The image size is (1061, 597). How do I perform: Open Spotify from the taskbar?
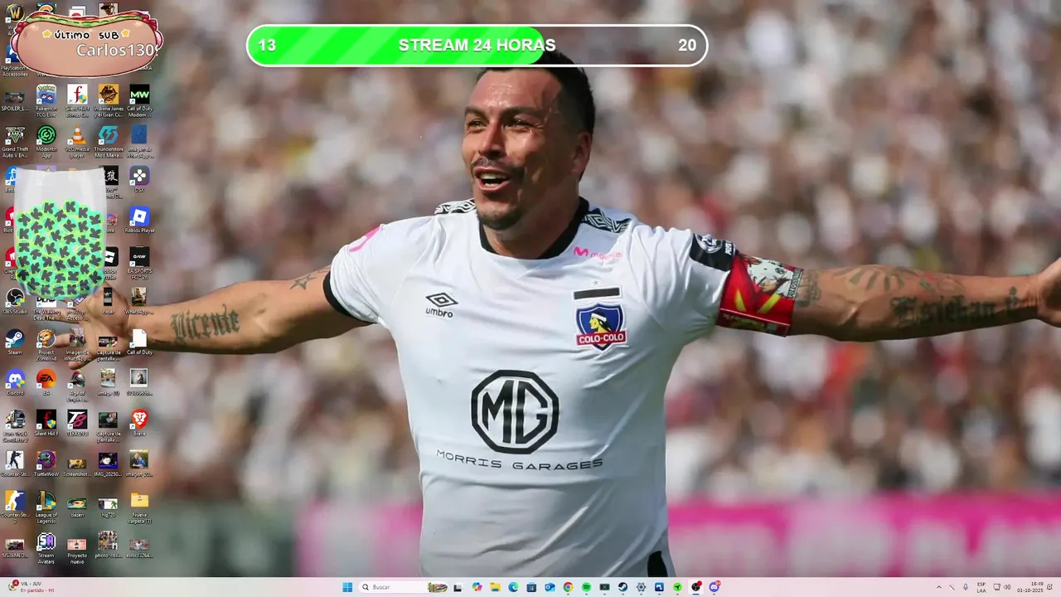(x=586, y=587)
